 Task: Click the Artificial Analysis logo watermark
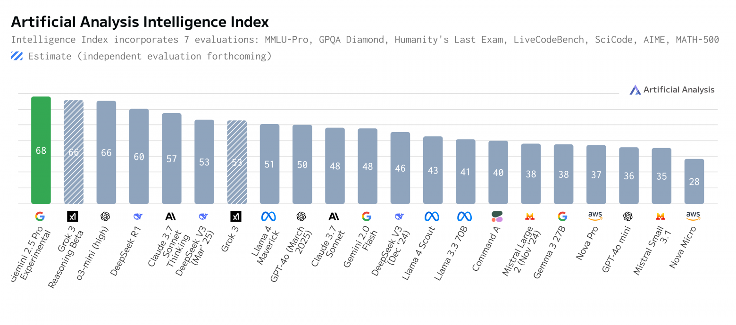(672, 90)
